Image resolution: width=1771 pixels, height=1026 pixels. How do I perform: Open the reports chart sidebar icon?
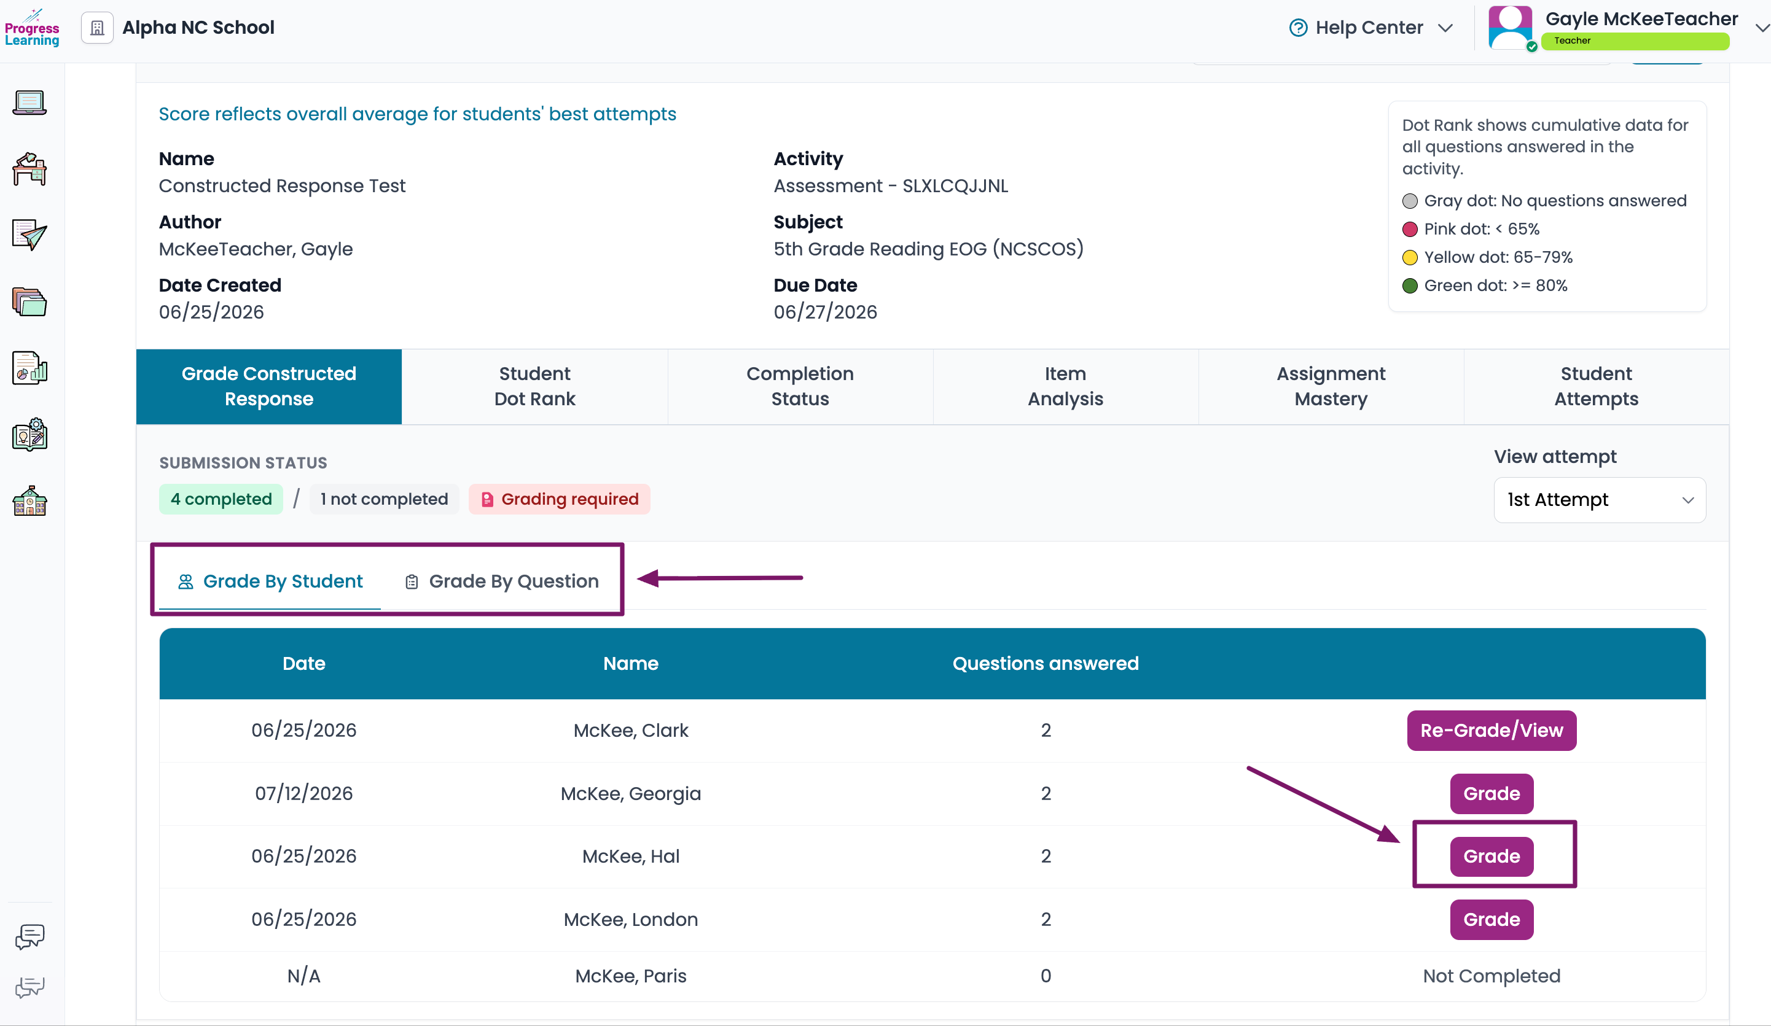point(29,368)
